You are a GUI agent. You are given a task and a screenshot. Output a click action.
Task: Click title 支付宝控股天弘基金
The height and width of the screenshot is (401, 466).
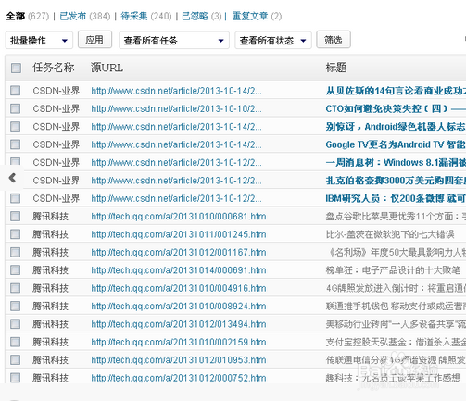tap(396, 342)
